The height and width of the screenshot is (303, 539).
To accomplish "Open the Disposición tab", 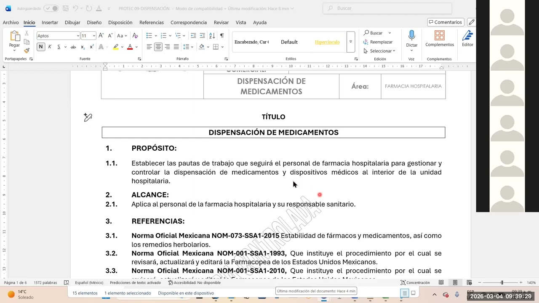I will pyautogui.click(x=120, y=22).
